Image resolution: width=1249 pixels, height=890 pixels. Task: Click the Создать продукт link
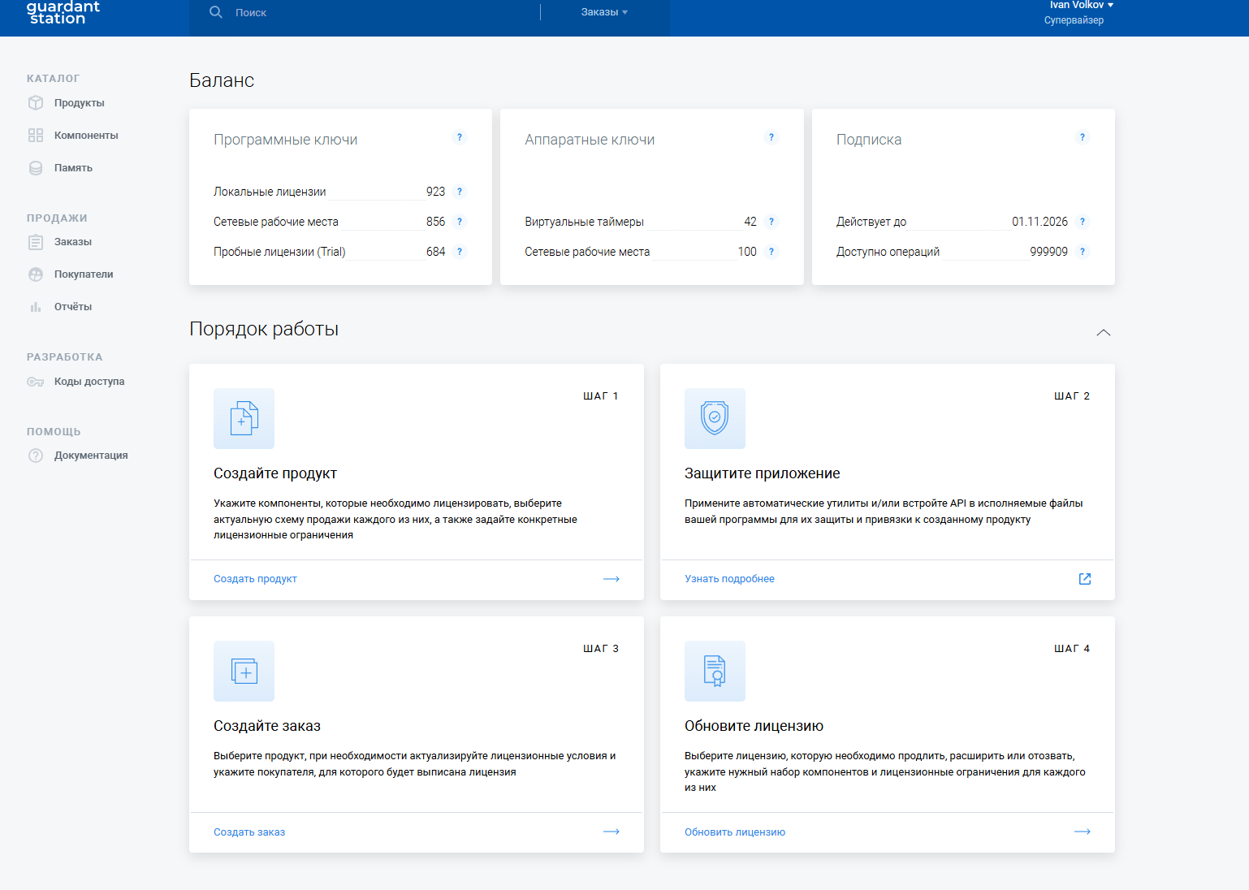[255, 579]
